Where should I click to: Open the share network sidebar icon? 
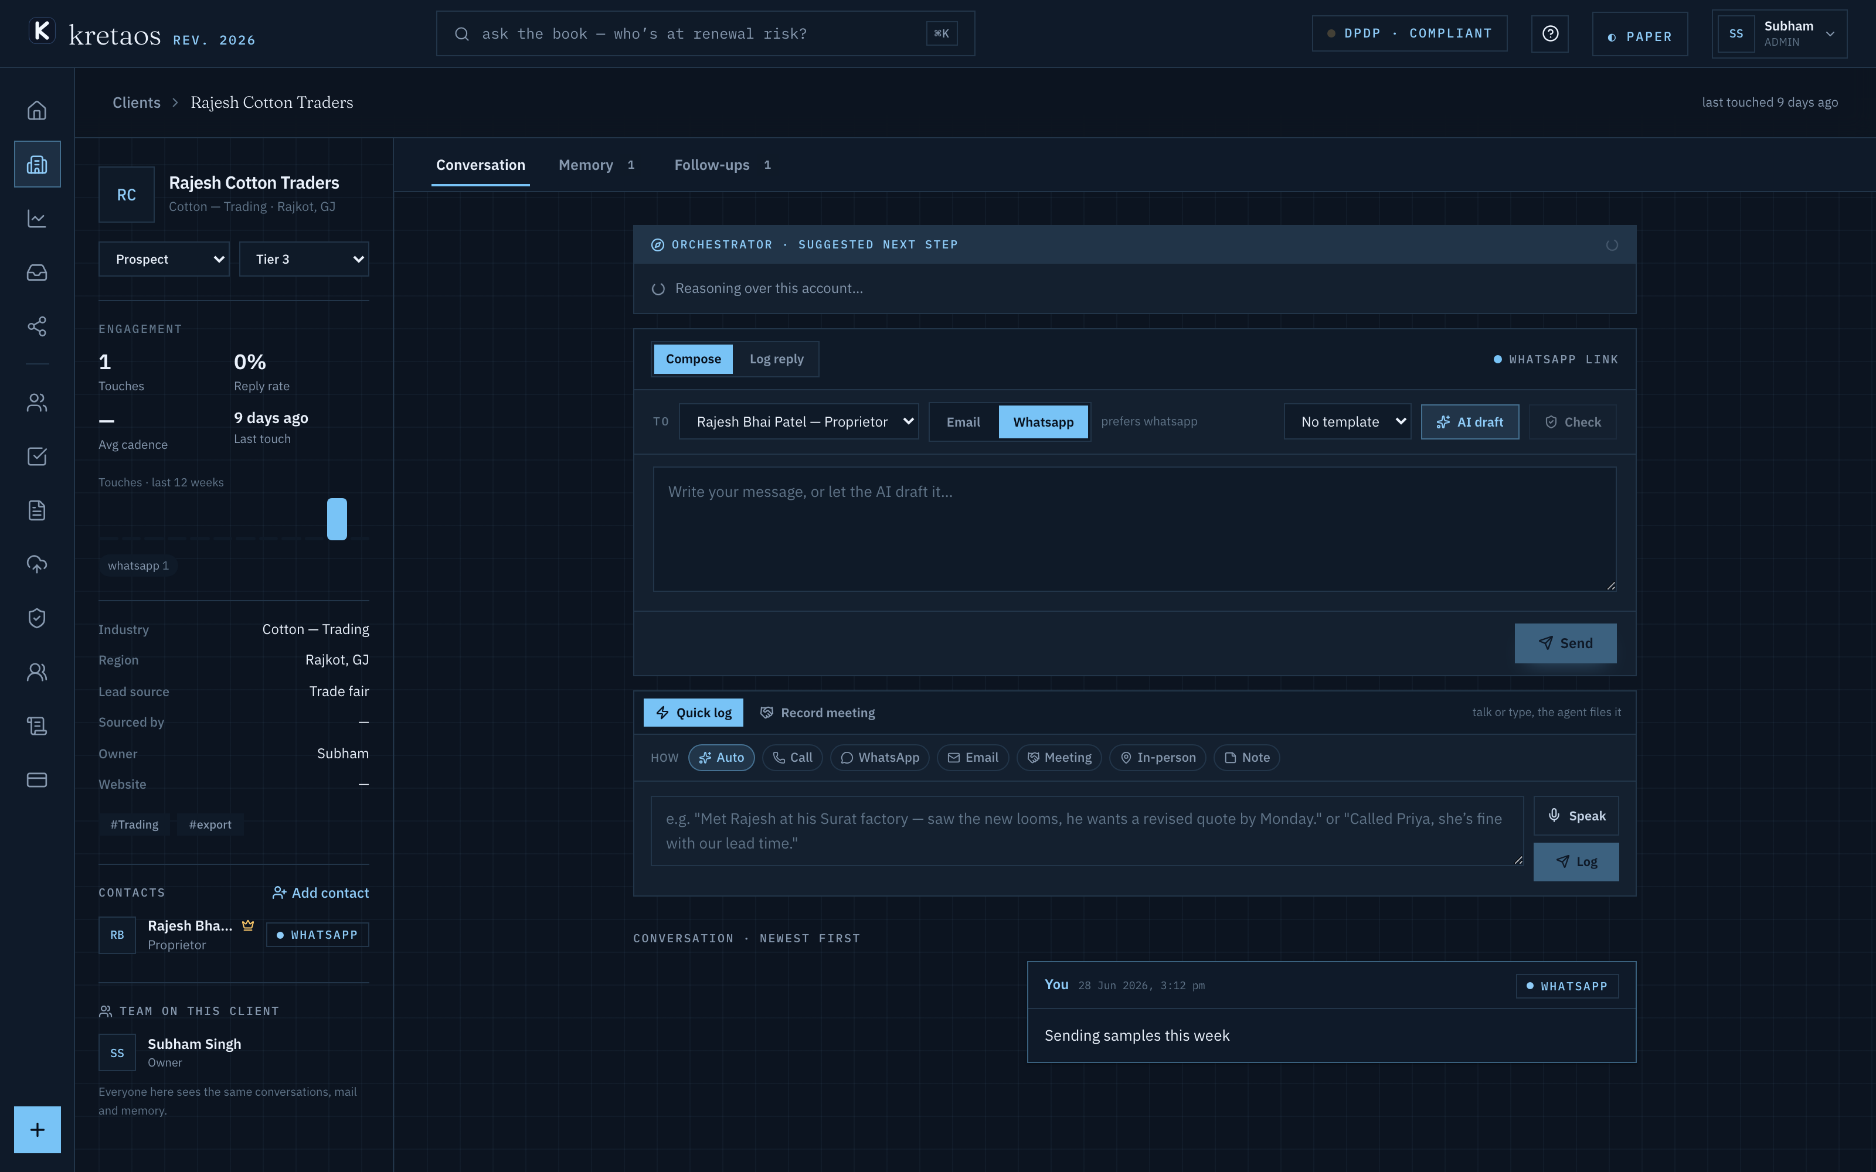click(x=37, y=326)
